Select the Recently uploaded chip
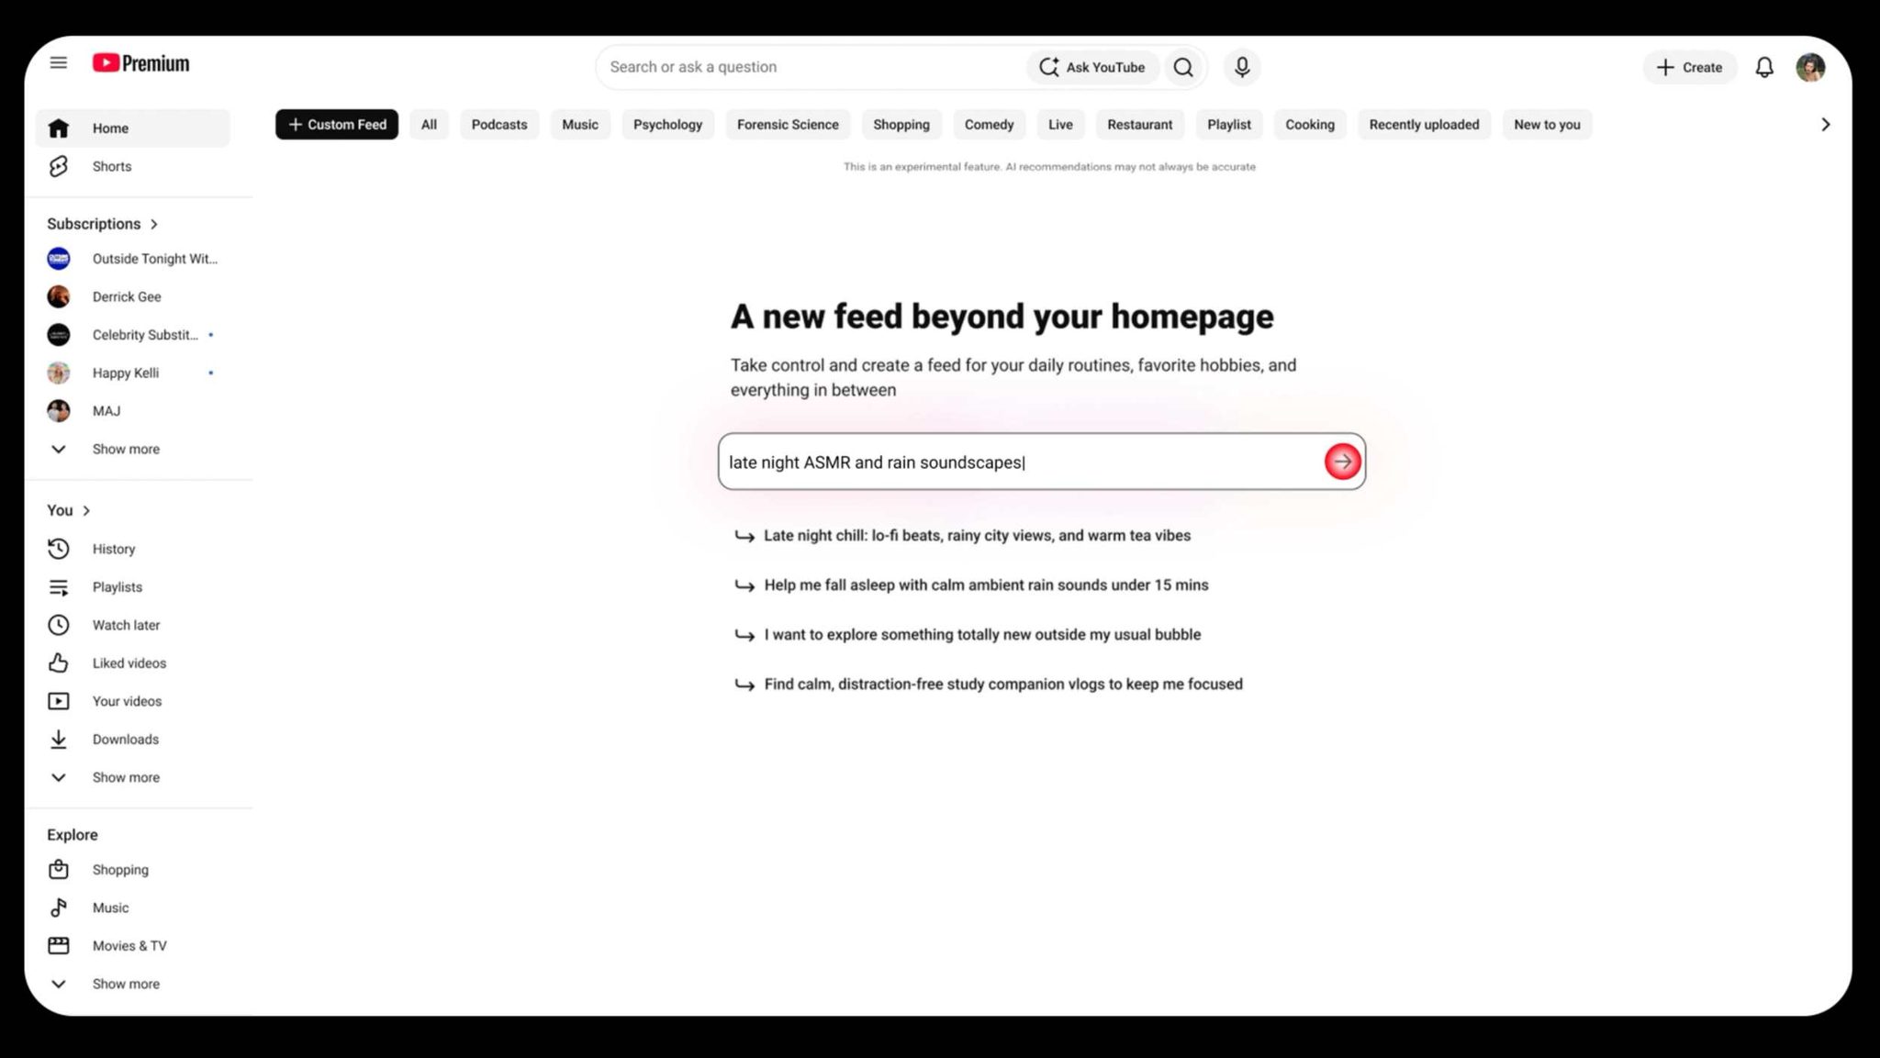Image resolution: width=1880 pixels, height=1058 pixels. pyautogui.click(x=1424, y=125)
